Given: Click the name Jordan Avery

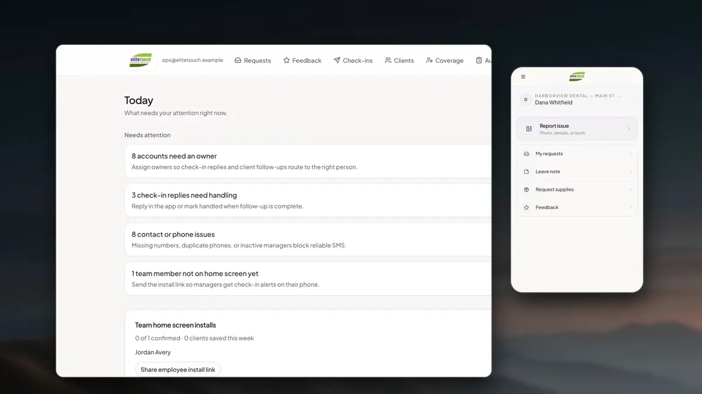Looking at the screenshot, I should point(153,353).
